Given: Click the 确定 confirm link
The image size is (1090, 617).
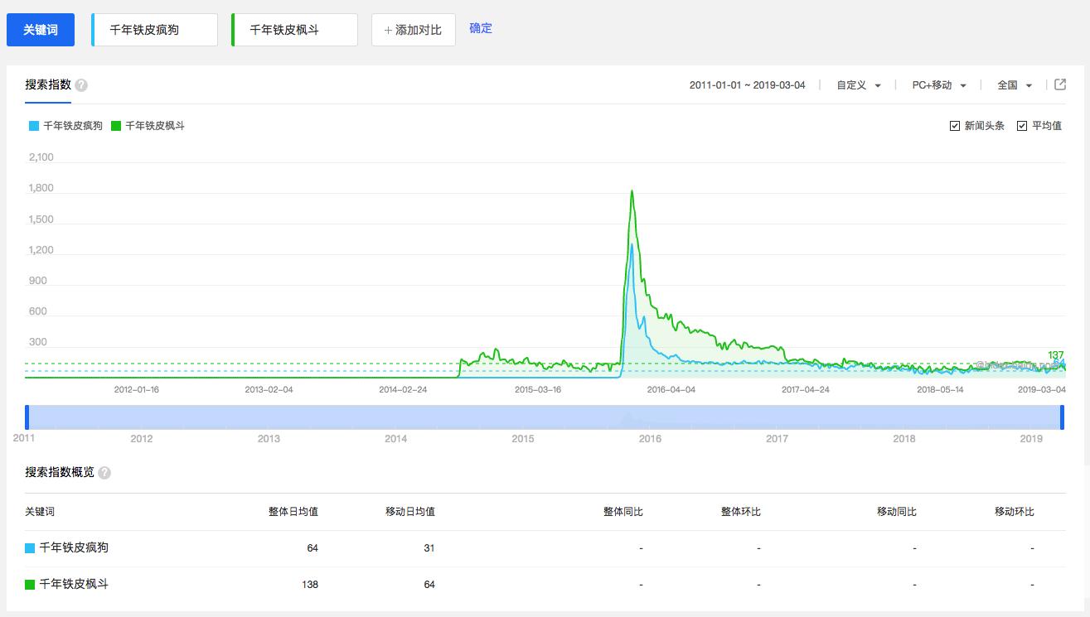Looking at the screenshot, I should 480,28.
